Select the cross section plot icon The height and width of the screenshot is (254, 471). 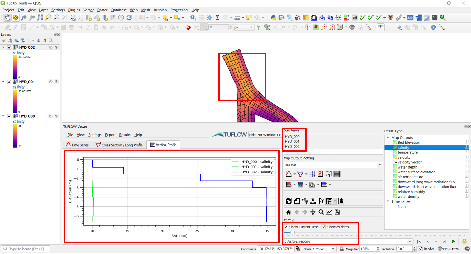point(301,174)
